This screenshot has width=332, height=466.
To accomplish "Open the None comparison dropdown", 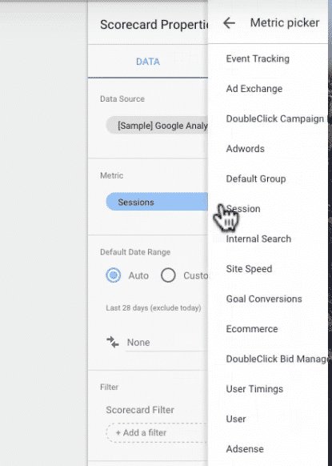I will click(166, 343).
